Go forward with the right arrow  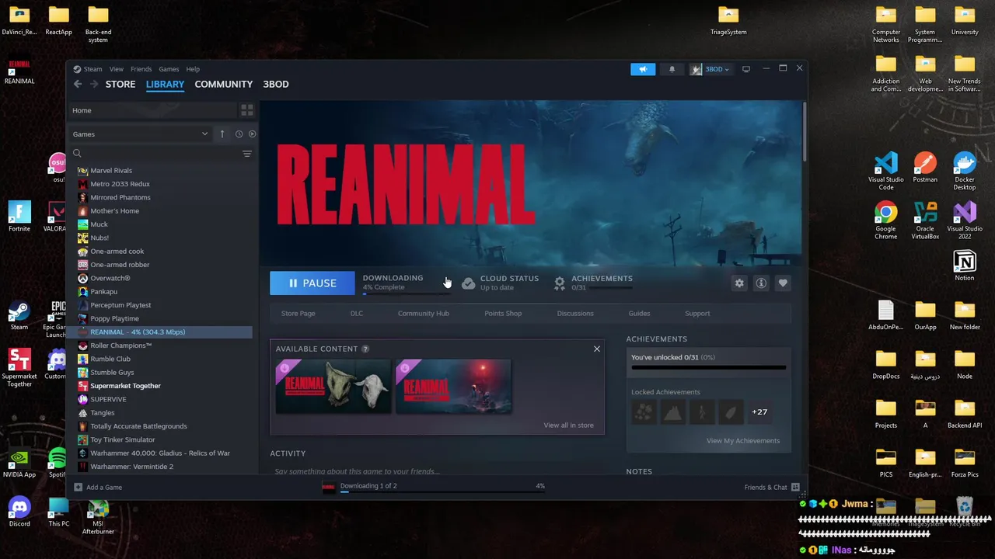point(94,84)
